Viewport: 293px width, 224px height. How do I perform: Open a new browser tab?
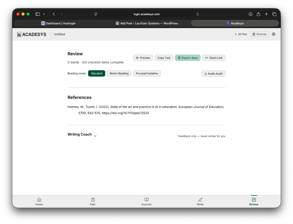(x=266, y=14)
